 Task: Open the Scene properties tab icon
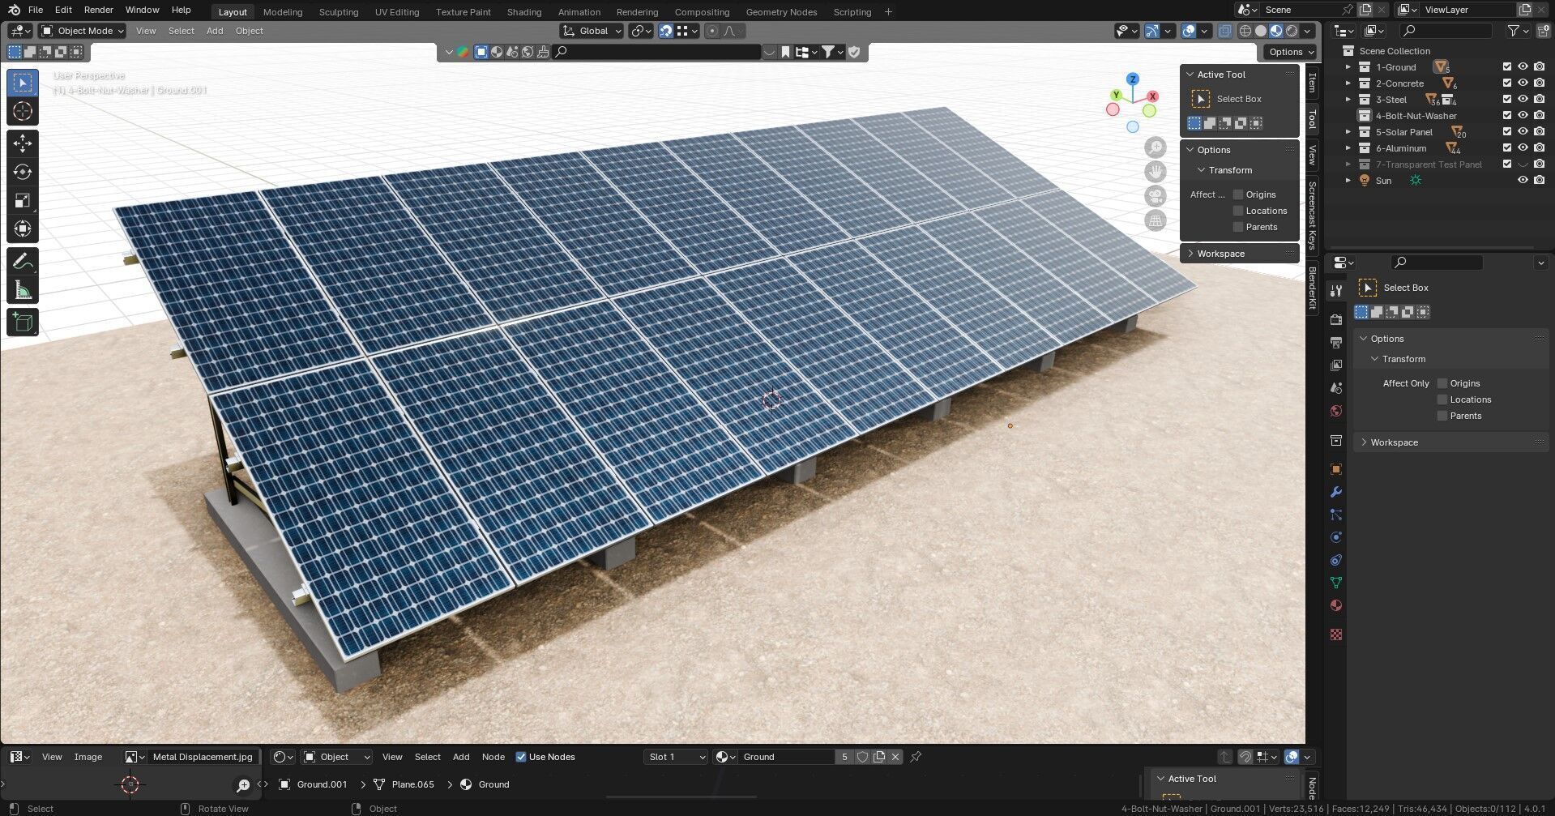pos(1336,388)
